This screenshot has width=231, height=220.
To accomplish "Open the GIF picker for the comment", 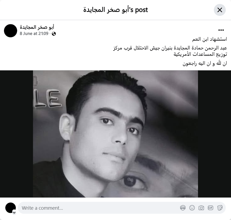I will click(210, 208).
